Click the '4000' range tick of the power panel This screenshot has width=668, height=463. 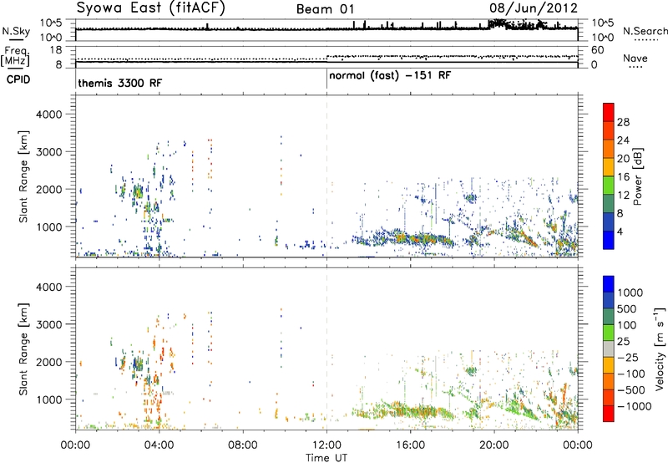[x=49, y=114]
